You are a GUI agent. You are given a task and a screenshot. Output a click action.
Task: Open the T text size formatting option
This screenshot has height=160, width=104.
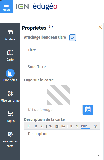[28, 126]
